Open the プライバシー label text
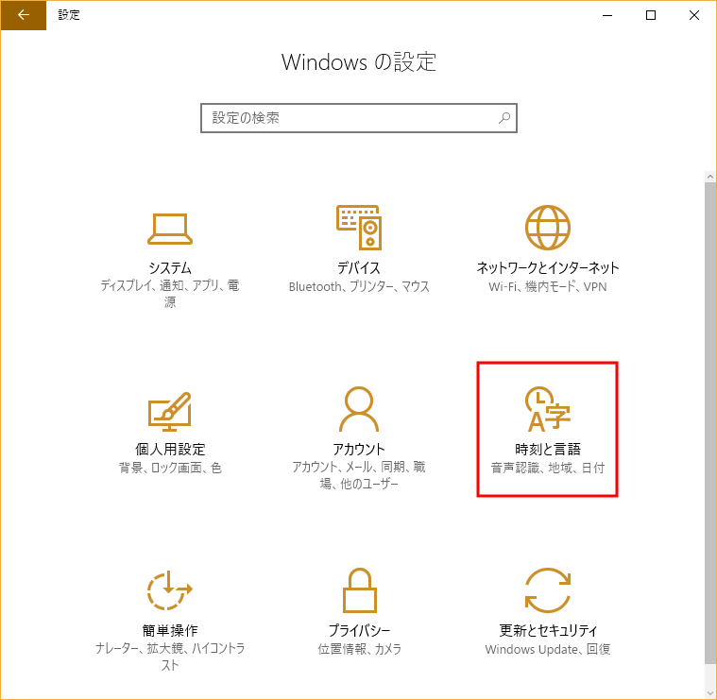 (x=359, y=630)
